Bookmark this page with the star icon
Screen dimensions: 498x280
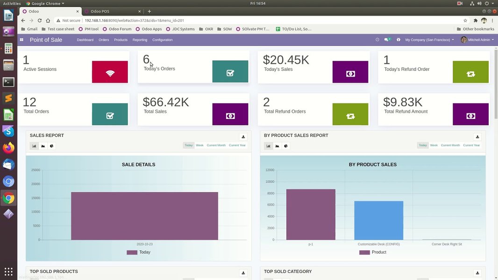coord(465,20)
